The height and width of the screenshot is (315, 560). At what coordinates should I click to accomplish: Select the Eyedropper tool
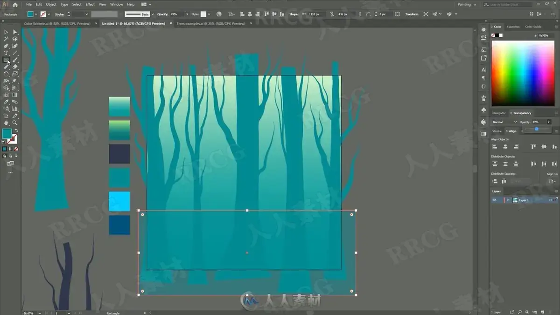pyautogui.click(x=6, y=102)
